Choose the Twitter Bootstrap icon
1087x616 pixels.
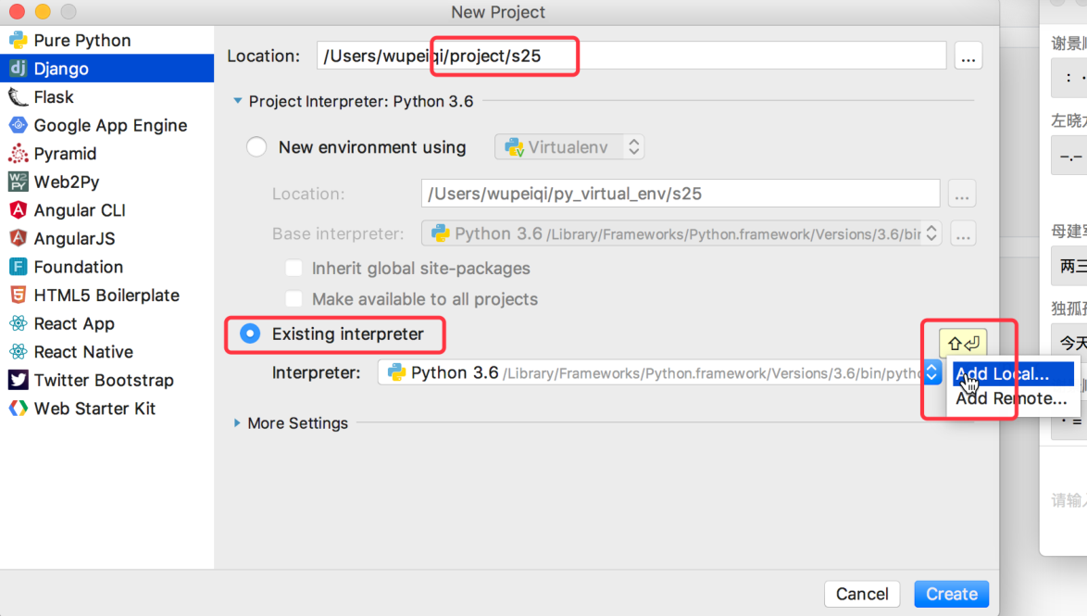pyautogui.click(x=18, y=380)
